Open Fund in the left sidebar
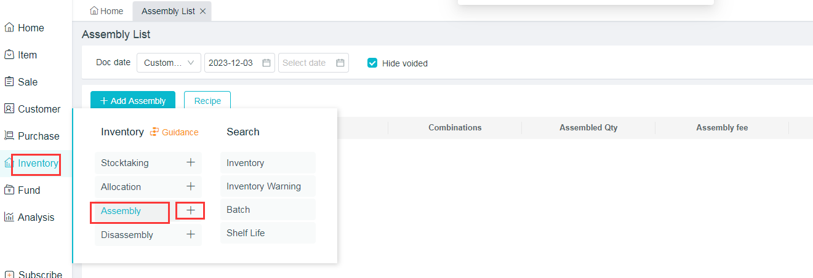 [x=29, y=190]
